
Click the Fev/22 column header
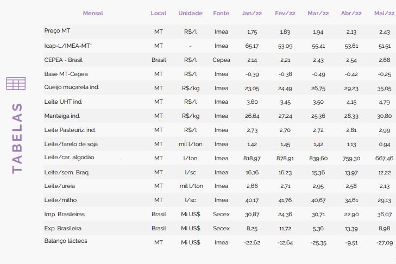click(285, 13)
